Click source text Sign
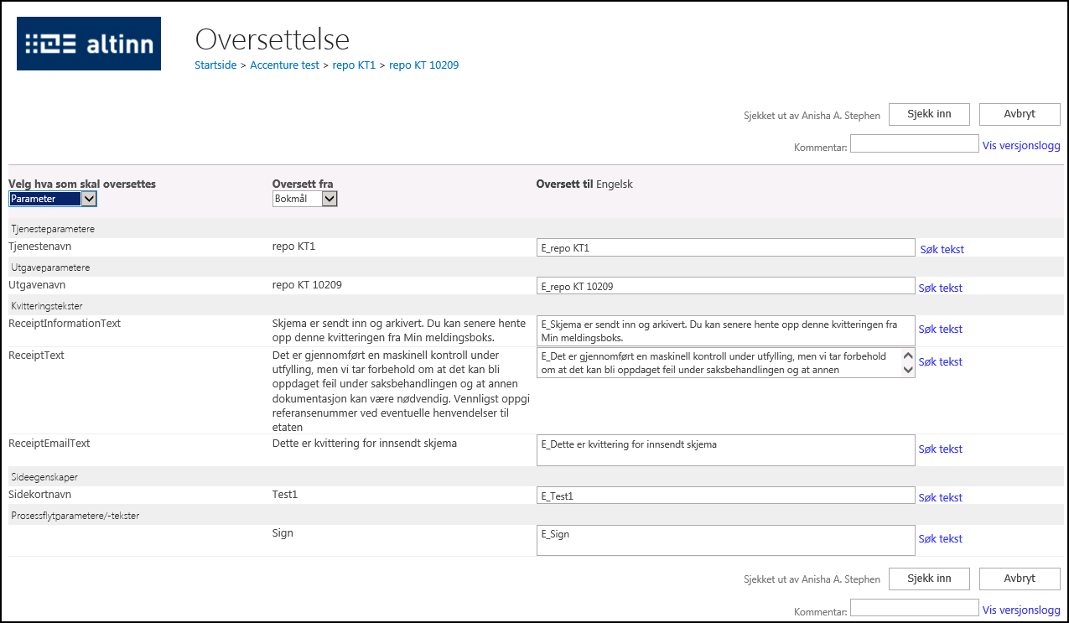Viewport: 1069px width, 623px height. [x=283, y=532]
